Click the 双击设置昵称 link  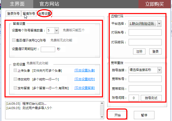(x=85, y=79)
